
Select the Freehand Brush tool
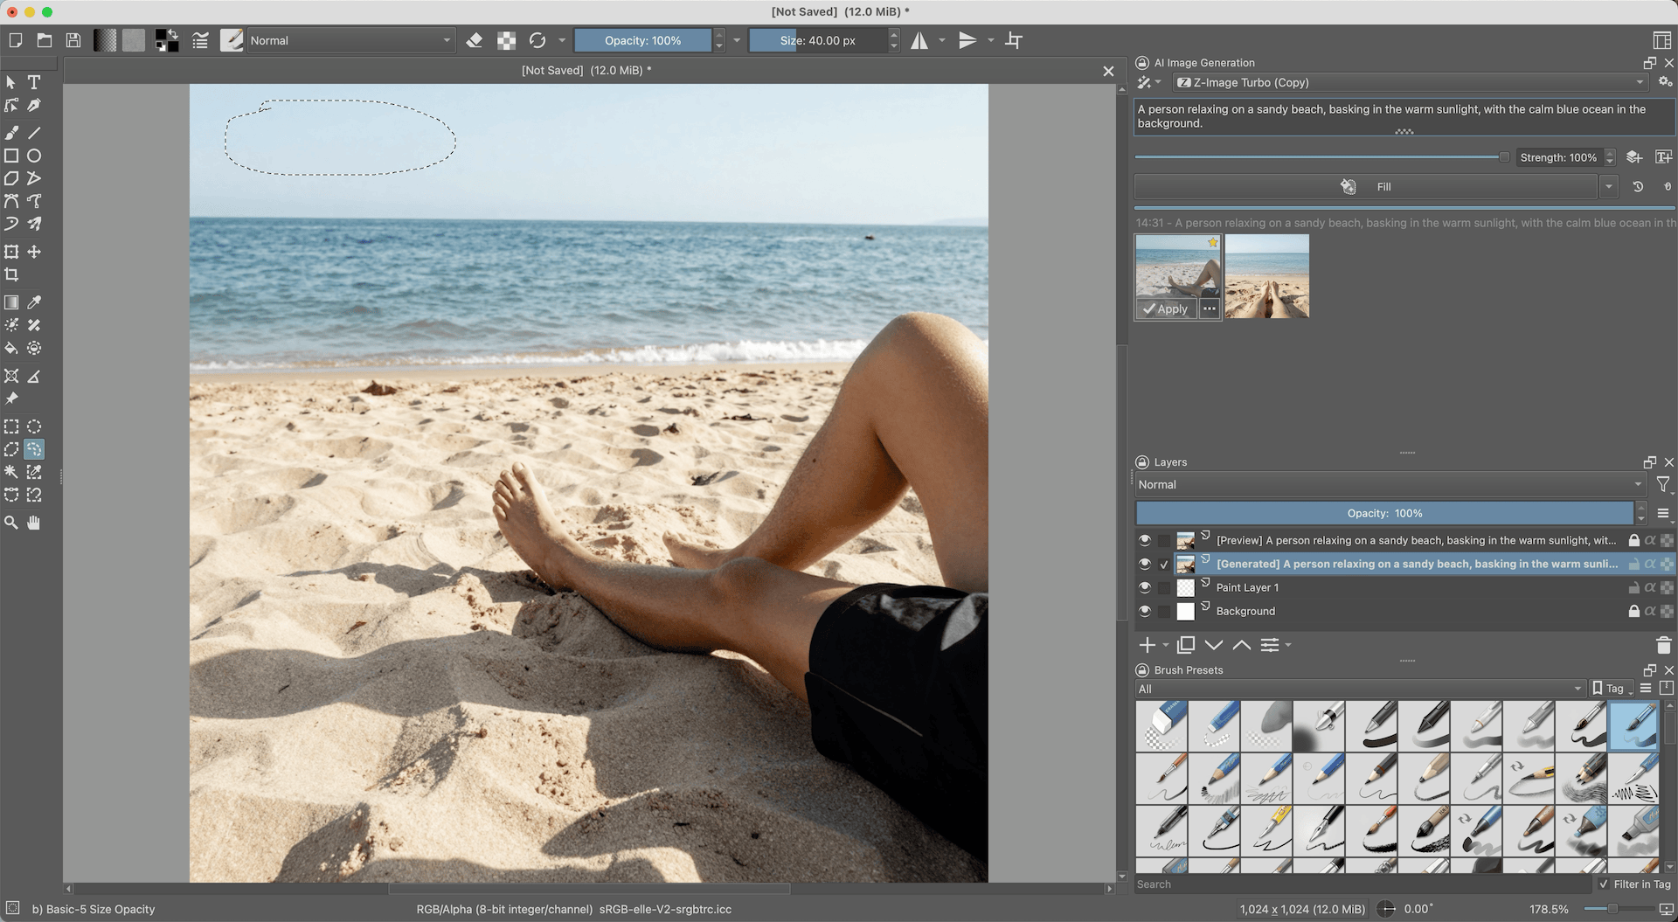click(x=12, y=133)
